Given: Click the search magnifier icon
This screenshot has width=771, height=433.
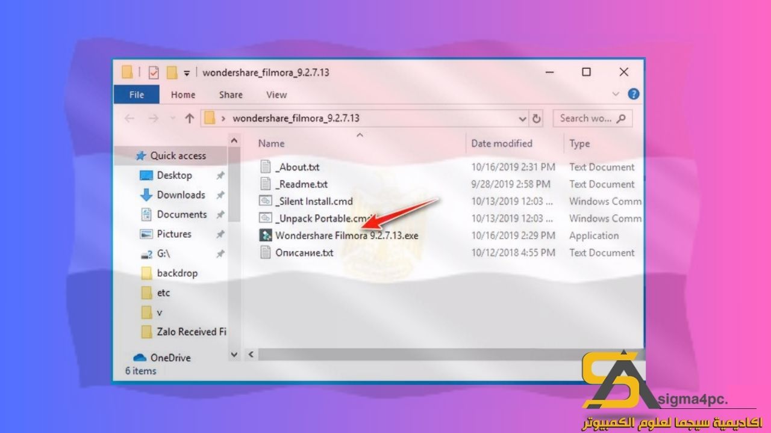Looking at the screenshot, I should click(x=622, y=118).
